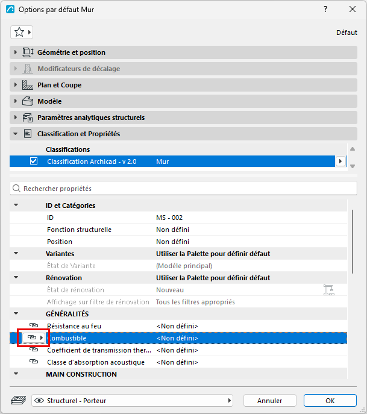Click the help question mark button
The width and height of the screenshot is (367, 414).
[325, 9]
